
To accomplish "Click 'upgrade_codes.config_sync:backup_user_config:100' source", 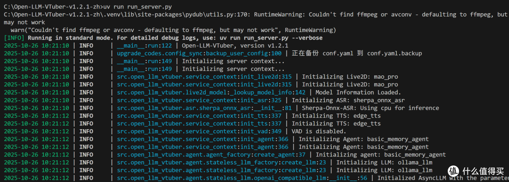I will click(x=199, y=53).
